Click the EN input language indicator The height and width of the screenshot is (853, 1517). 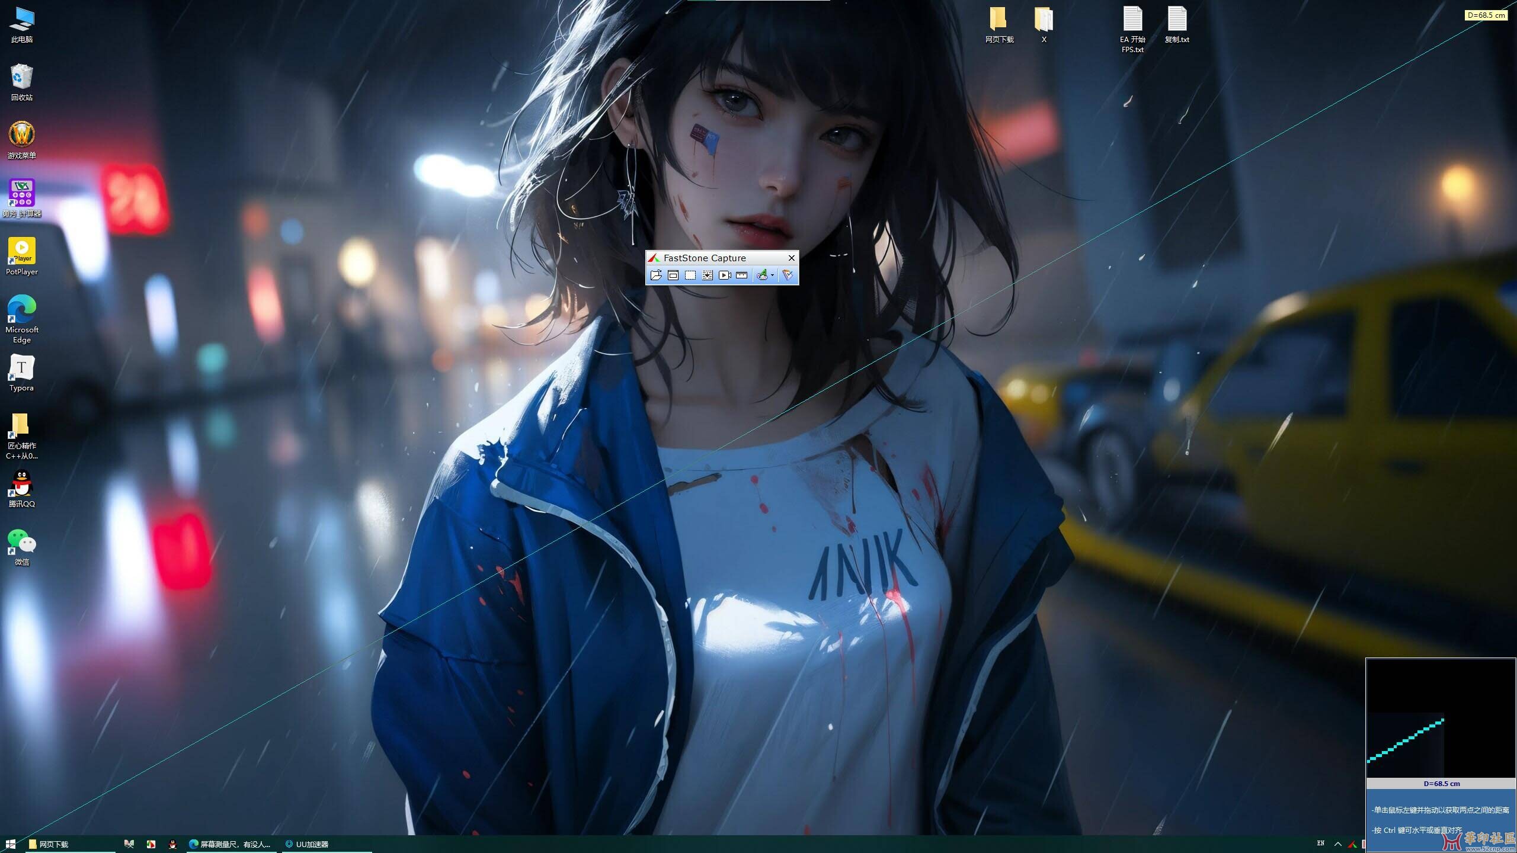[x=1320, y=844]
